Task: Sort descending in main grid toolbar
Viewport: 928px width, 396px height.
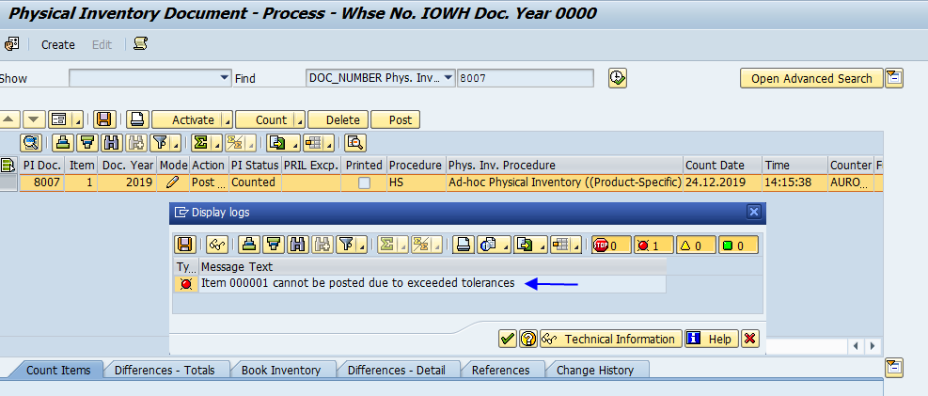Action: tap(87, 142)
